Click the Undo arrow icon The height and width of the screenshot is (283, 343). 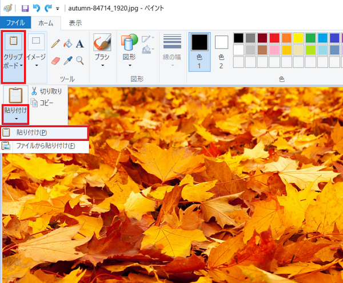pyautogui.click(x=37, y=9)
